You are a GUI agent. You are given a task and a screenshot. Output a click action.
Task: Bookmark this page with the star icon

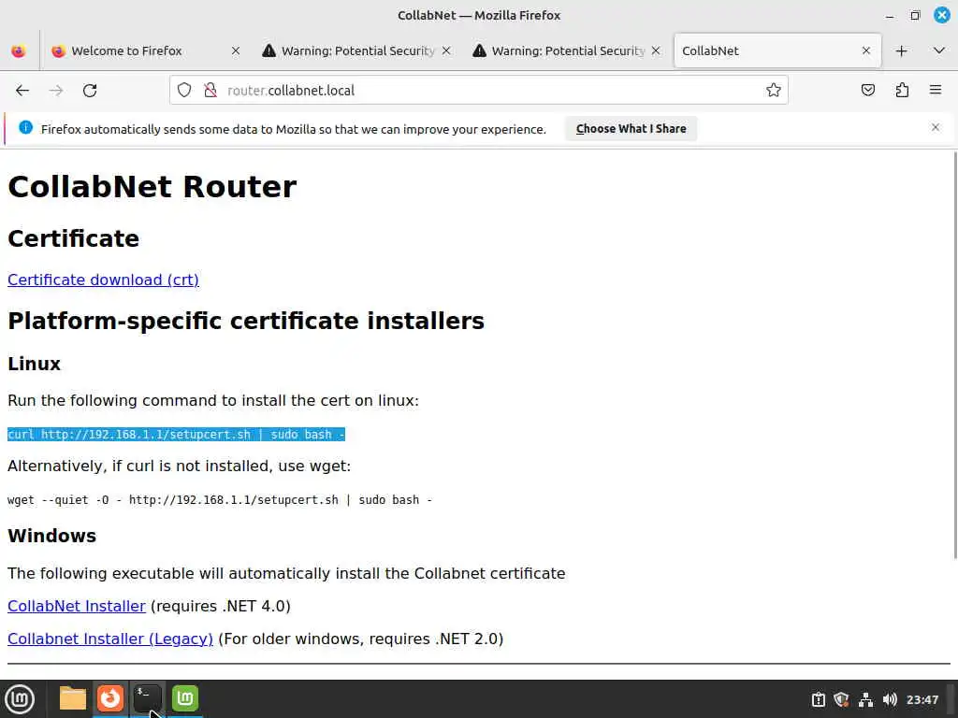pyautogui.click(x=774, y=91)
